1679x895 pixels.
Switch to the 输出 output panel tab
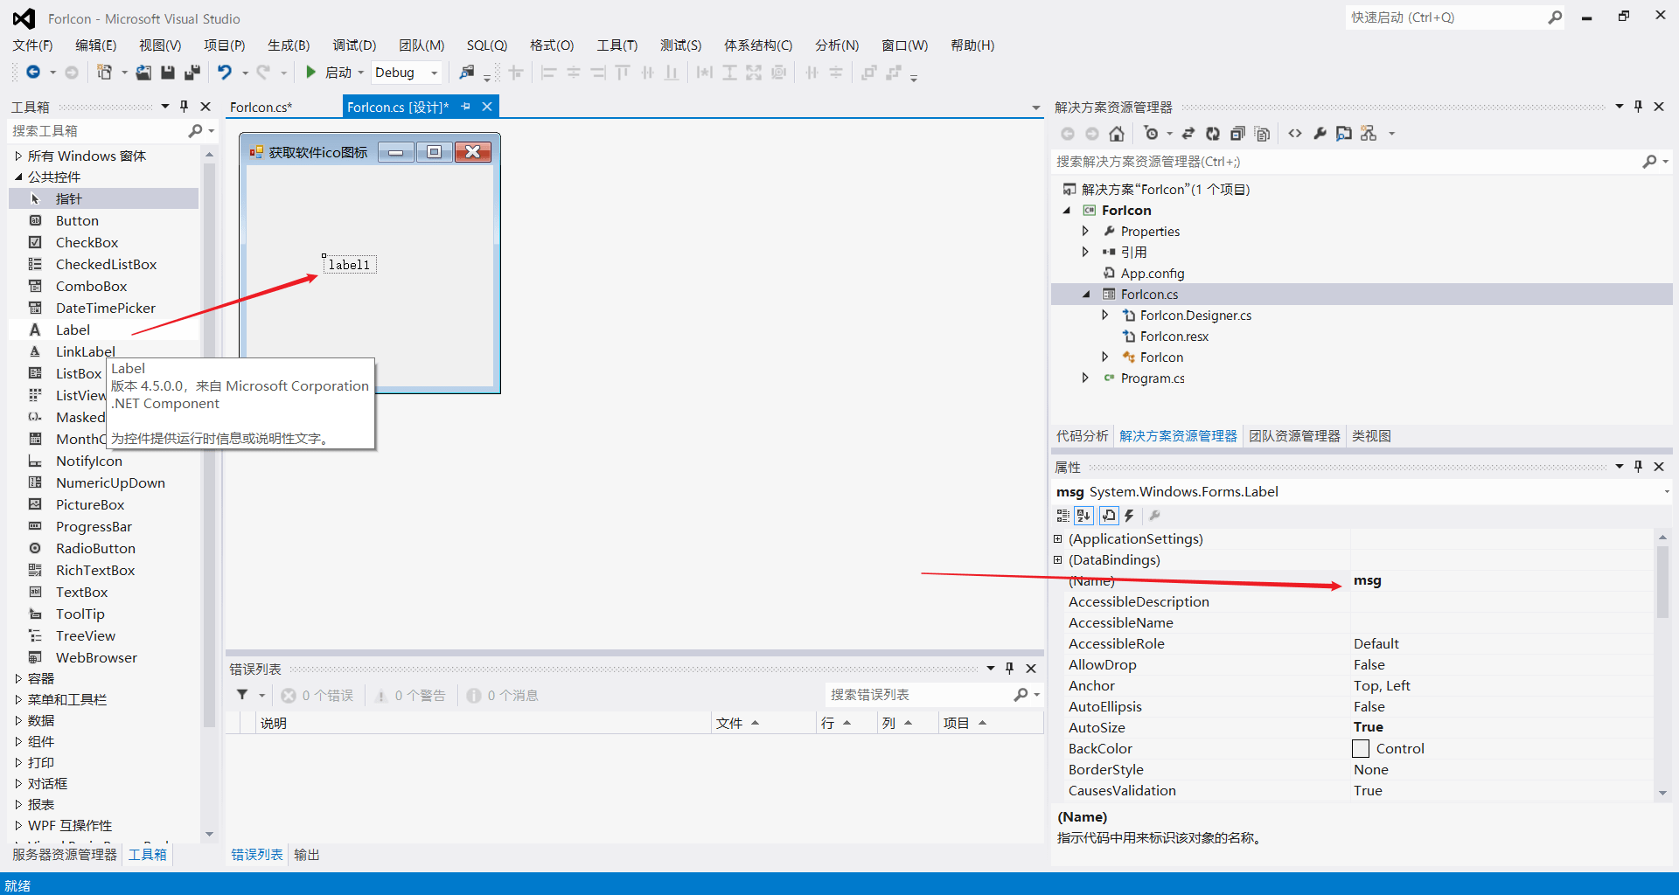point(306,855)
